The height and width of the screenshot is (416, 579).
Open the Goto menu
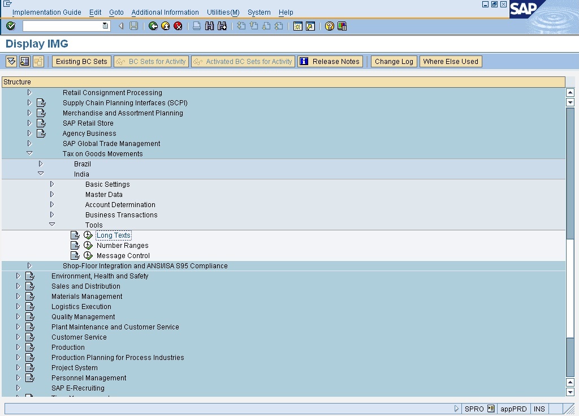116,12
